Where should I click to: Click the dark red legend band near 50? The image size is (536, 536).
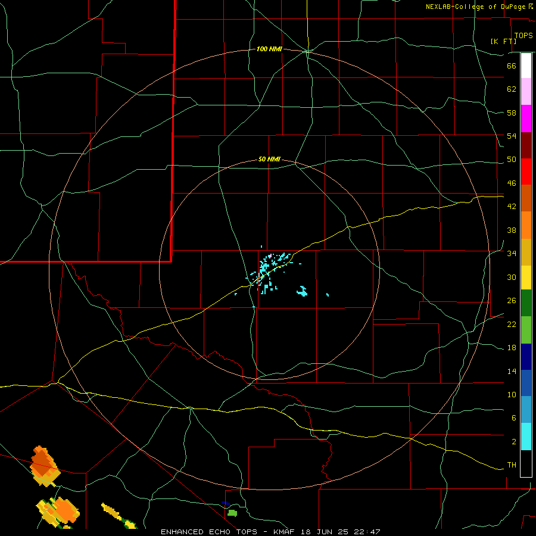(x=526, y=145)
